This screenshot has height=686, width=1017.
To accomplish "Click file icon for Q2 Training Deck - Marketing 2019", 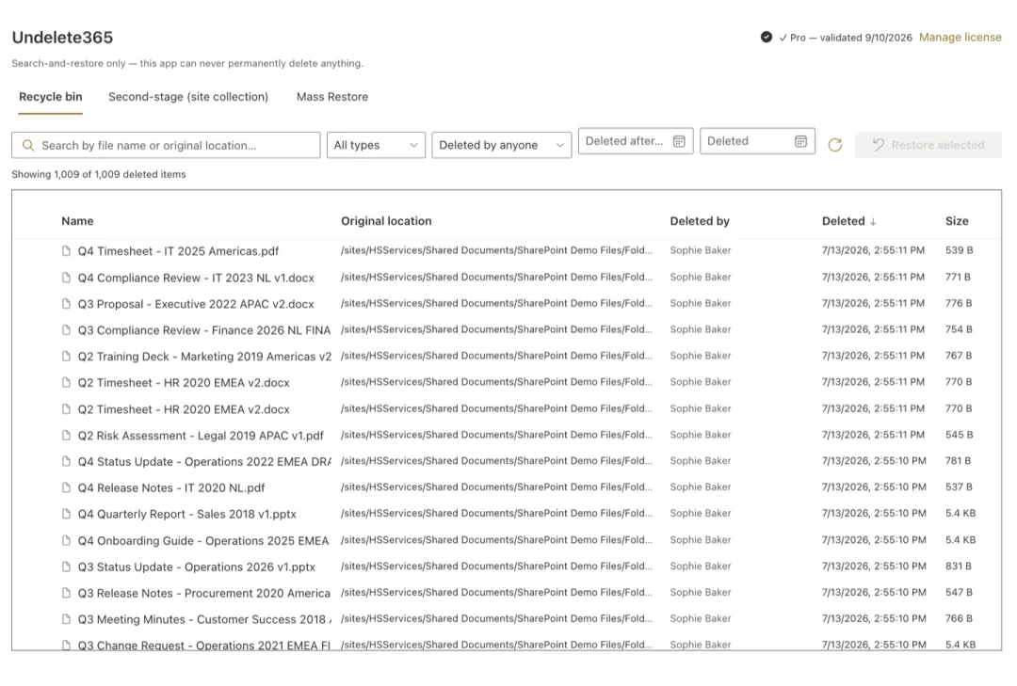I will tap(66, 356).
